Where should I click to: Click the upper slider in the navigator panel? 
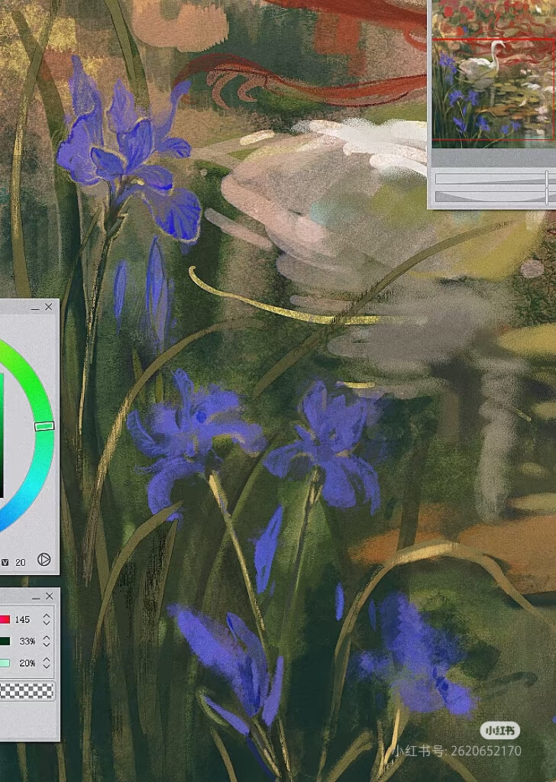coord(495,179)
